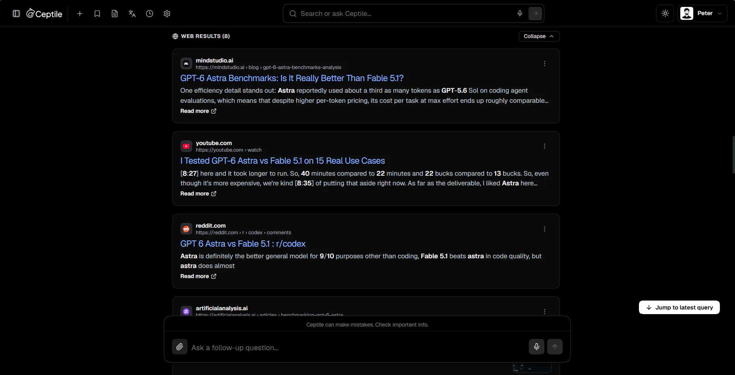Click the Reddit favicon
The height and width of the screenshot is (375, 735).
(186, 229)
